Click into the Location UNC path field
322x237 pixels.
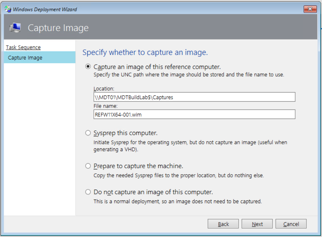[x=194, y=97]
